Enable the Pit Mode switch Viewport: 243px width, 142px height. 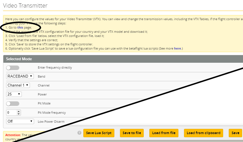pyautogui.click(x=13, y=104)
